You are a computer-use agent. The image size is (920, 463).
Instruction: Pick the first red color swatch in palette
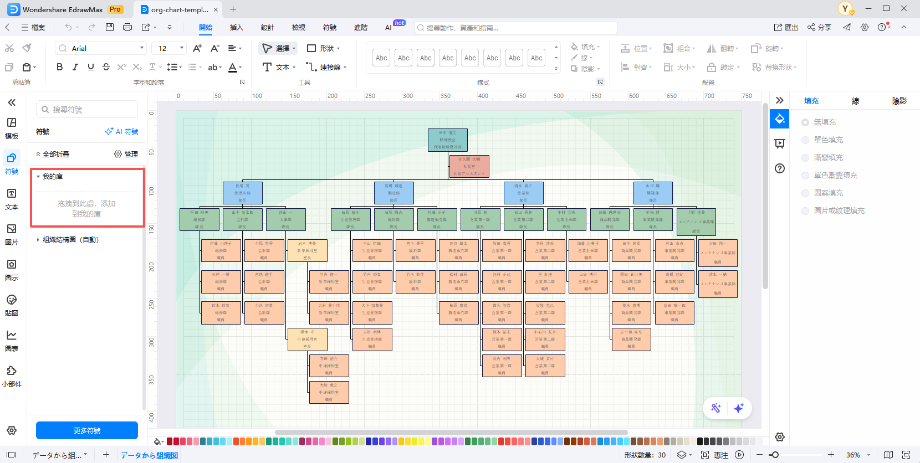[170, 441]
